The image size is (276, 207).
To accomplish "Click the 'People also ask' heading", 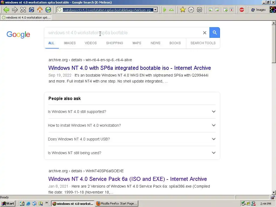I will click(x=65, y=99).
